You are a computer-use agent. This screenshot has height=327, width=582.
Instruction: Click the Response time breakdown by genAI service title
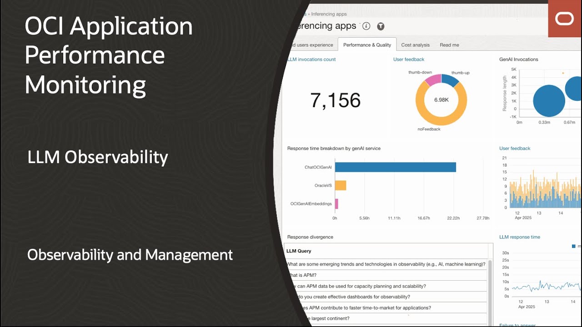point(334,149)
